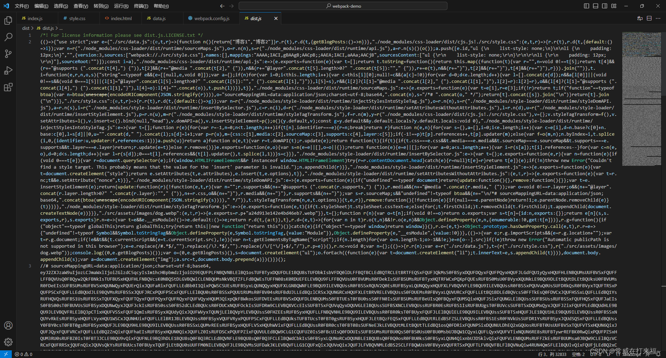Click the sourceMappingURL comment on line 3
The height and width of the screenshot is (358, 666).
(125, 266)
